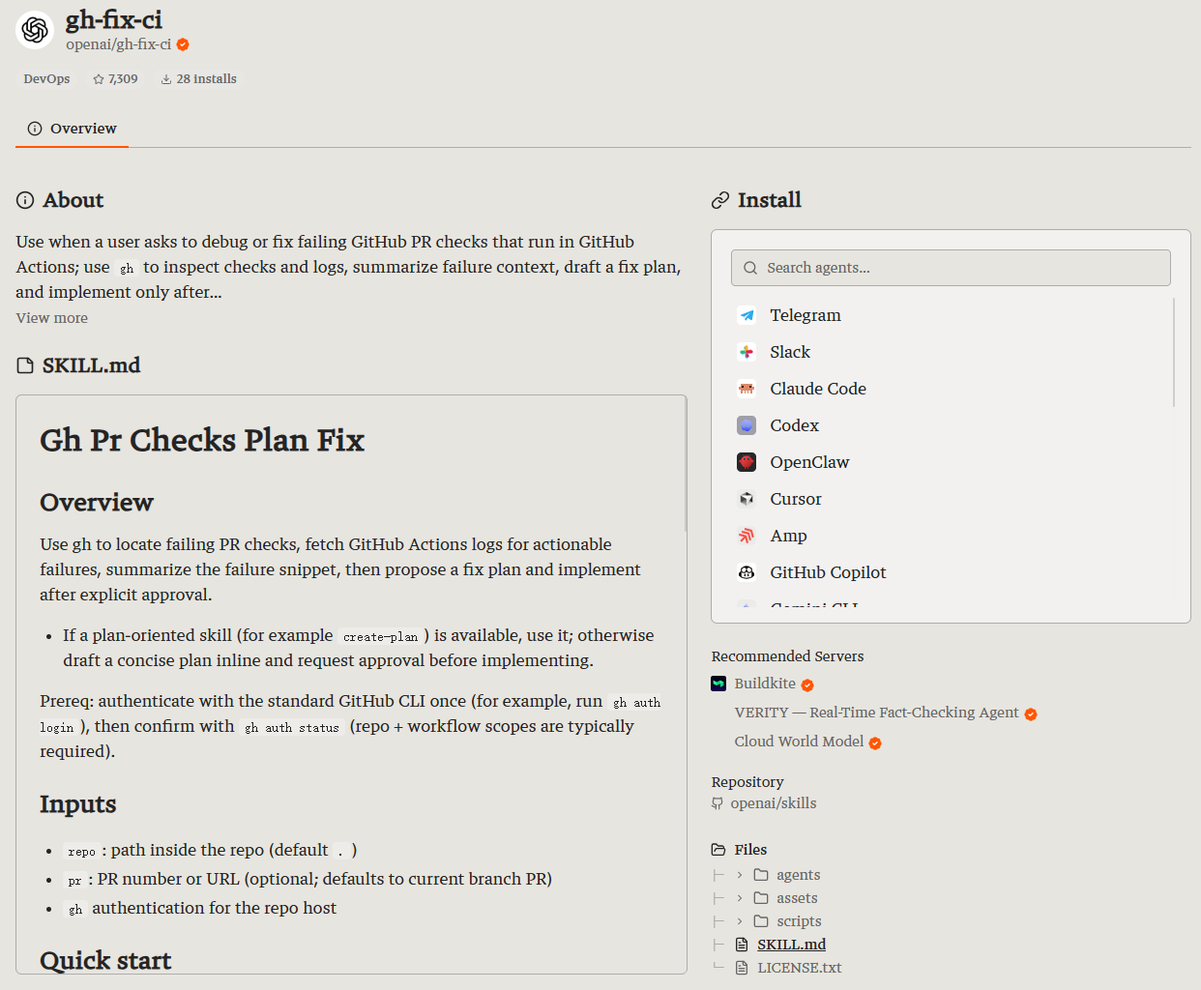Viewport: 1201px width, 990px height.
Task: Expand the agents folder chevron
Action: coord(740,875)
